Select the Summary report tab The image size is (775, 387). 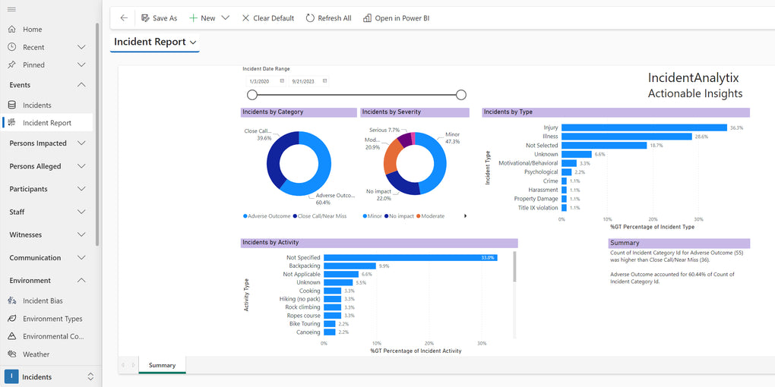point(162,366)
